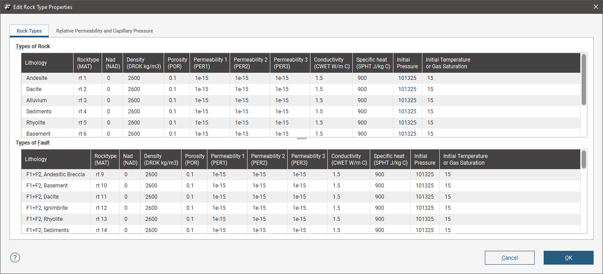The width and height of the screenshot is (603, 274).
Task: Edit the porosity cell for Dacite
Action: (x=177, y=89)
